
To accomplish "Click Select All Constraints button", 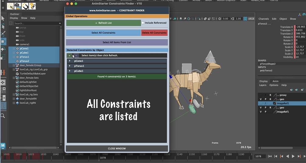I will (104, 33).
